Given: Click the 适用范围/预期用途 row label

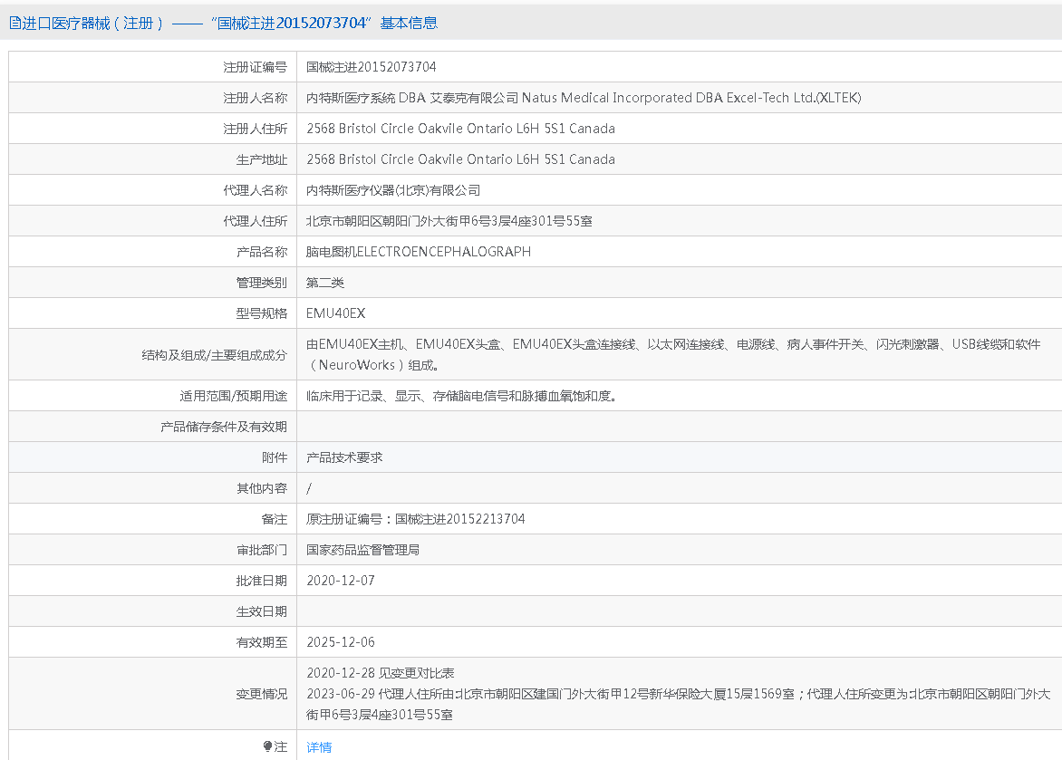Looking at the screenshot, I should click(x=233, y=396).
